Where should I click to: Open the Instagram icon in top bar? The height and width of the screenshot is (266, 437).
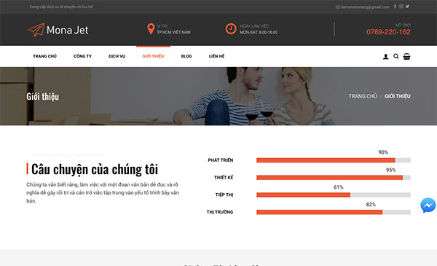[x=401, y=7]
